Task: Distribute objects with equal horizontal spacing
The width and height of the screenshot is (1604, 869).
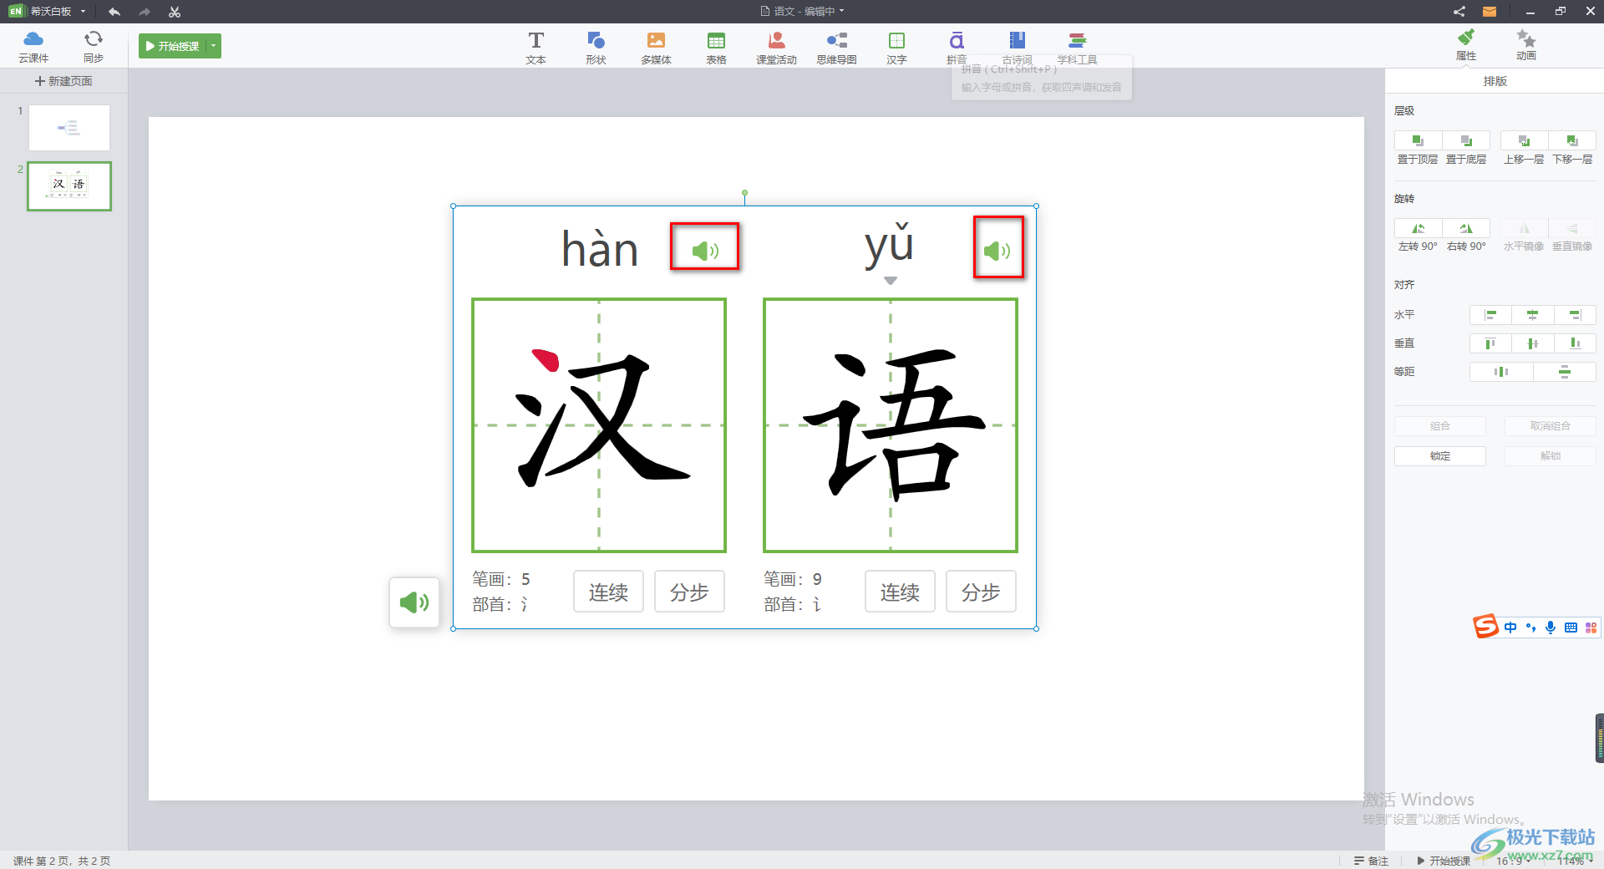Action: click(x=1501, y=372)
